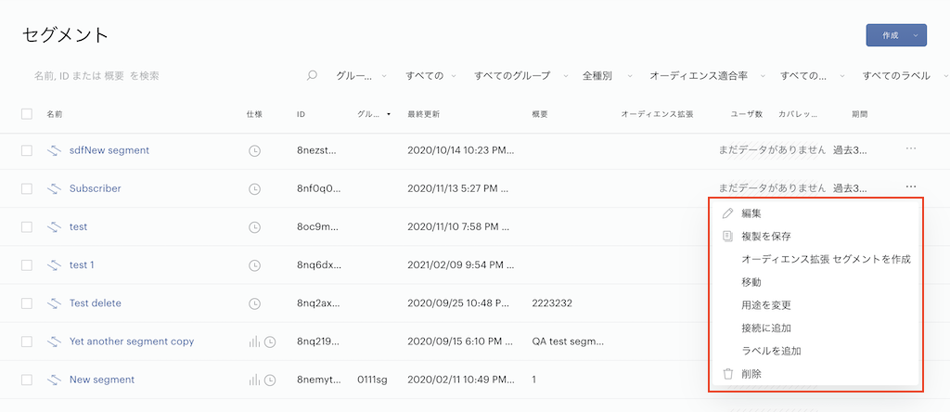Check the box for New segment
The image size is (950, 412).
(x=27, y=380)
